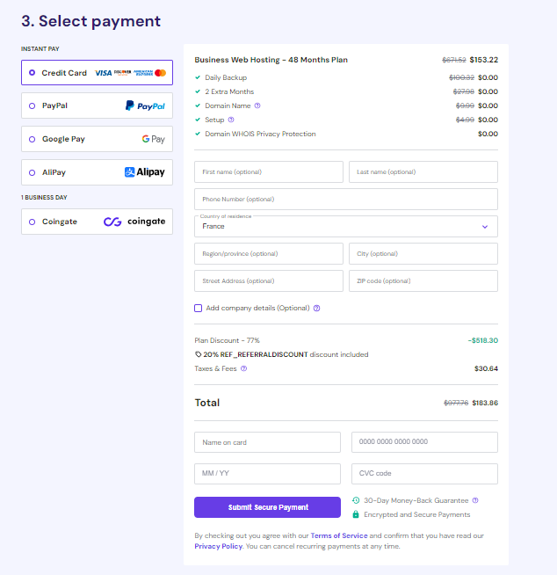
Task: Click Submit Secure Payment button
Action: click(x=267, y=507)
